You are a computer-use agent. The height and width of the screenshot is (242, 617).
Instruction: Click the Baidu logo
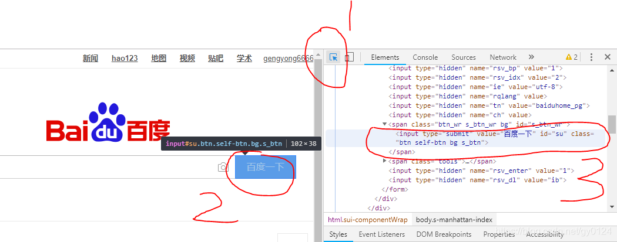pyautogui.click(x=108, y=122)
